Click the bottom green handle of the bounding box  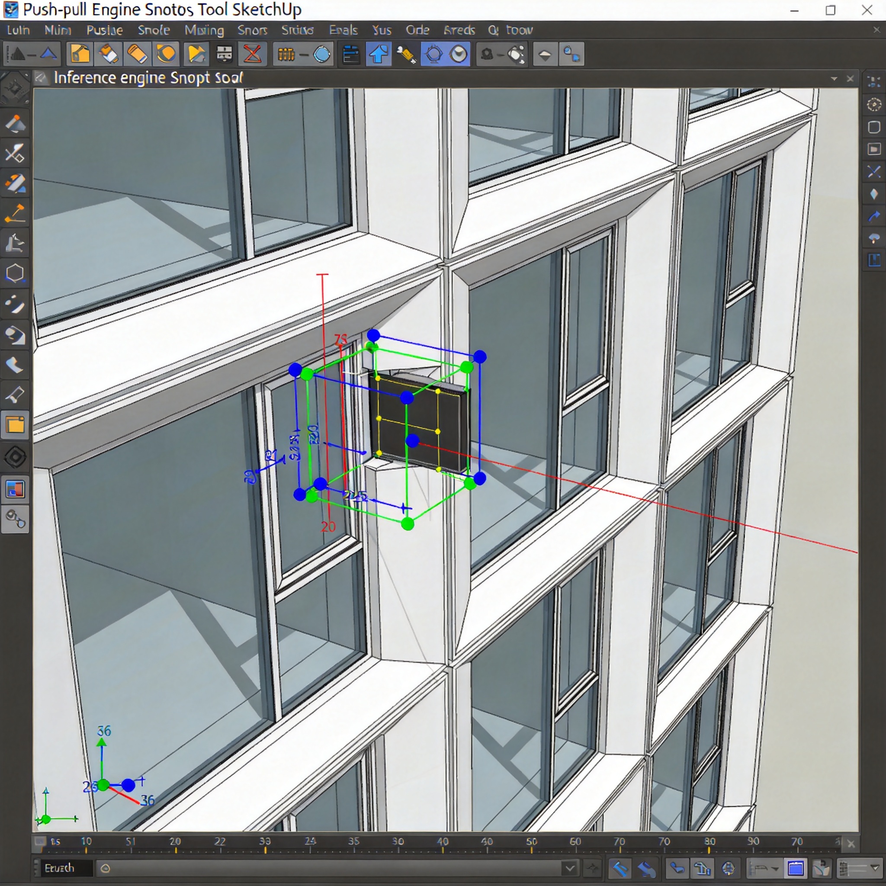(x=407, y=524)
